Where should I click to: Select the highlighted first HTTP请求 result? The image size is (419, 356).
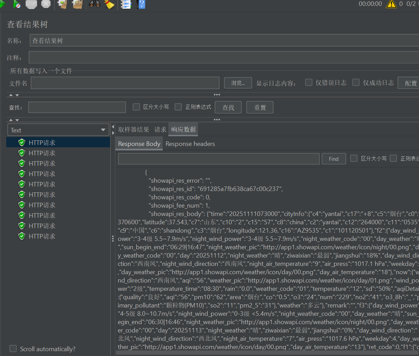click(58, 142)
